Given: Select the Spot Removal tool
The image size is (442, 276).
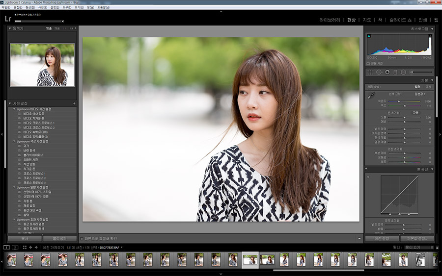Looking at the screenshot, I should pos(379,72).
